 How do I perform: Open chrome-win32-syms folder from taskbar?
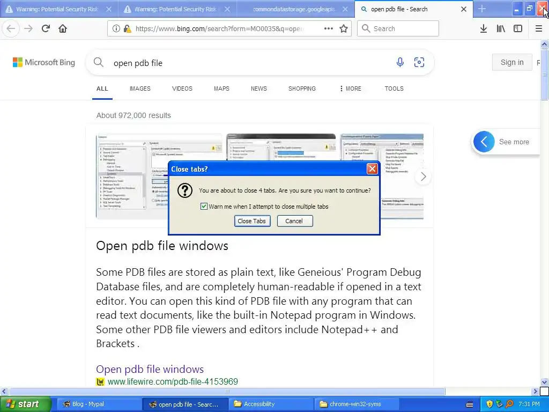[357, 404]
